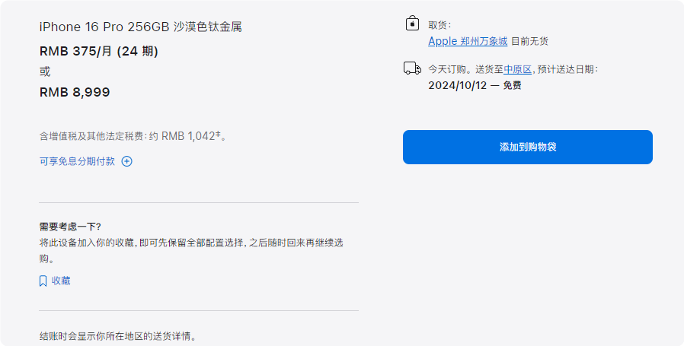Click the 添加到购物袋 button
This screenshot has height=346, width=684.
click(x=527, y=147)
